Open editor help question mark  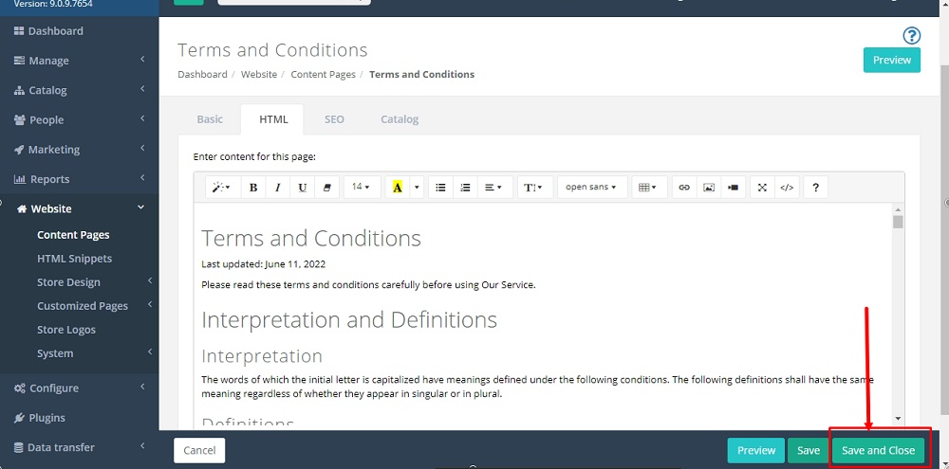point(816,188)
